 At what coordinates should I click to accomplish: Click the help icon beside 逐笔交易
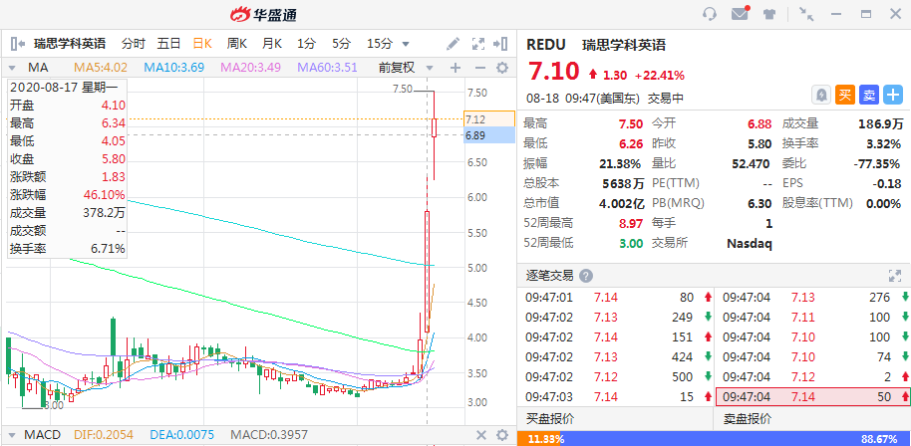click(586, 276)
